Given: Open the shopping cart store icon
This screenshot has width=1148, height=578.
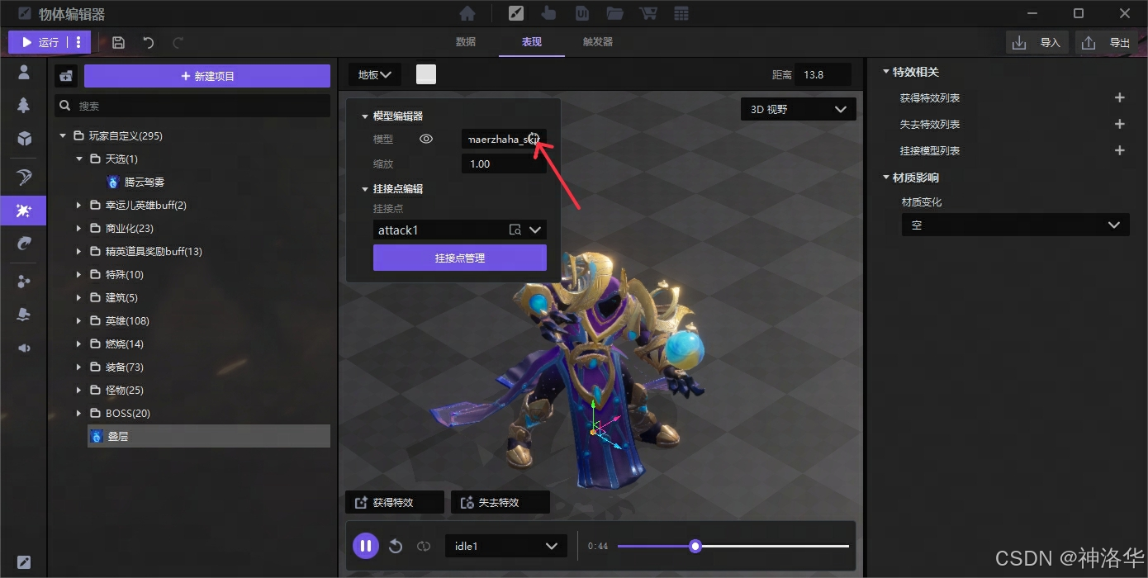Looking at the screenshot, I should pos(648,13).
